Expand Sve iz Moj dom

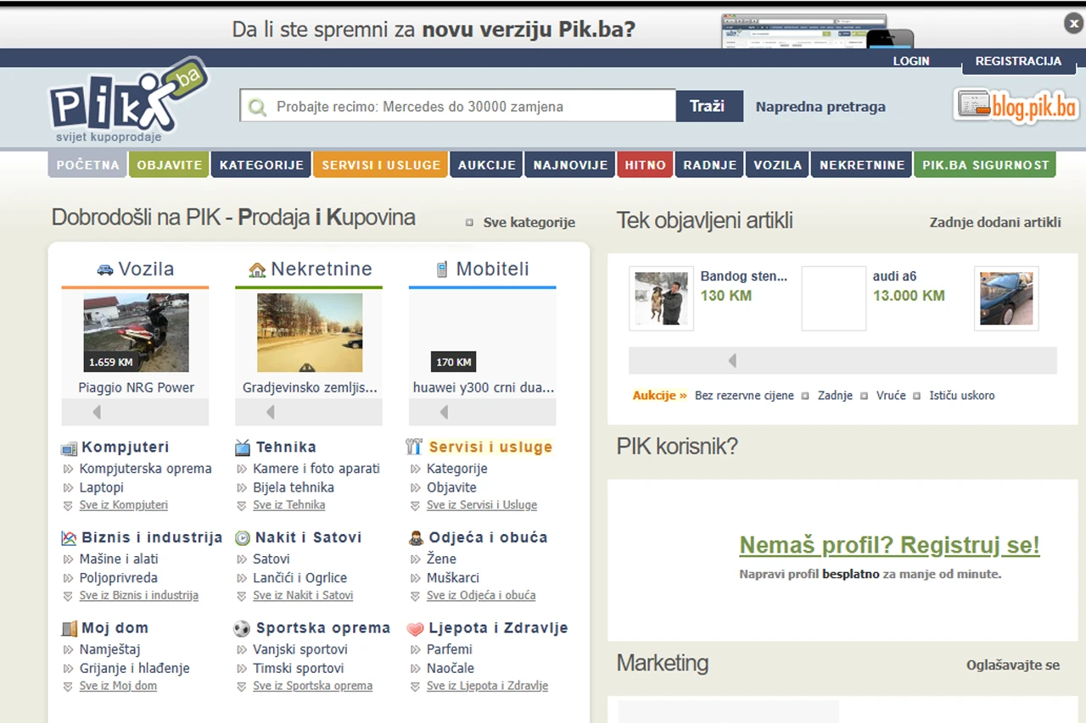(x=118, y=686)
